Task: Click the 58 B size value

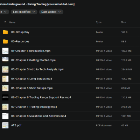Action: [124, 42]
